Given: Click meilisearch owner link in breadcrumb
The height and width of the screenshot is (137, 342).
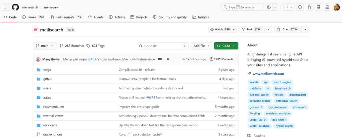Looking at the screenshot, I should click(x=30, y=7).
